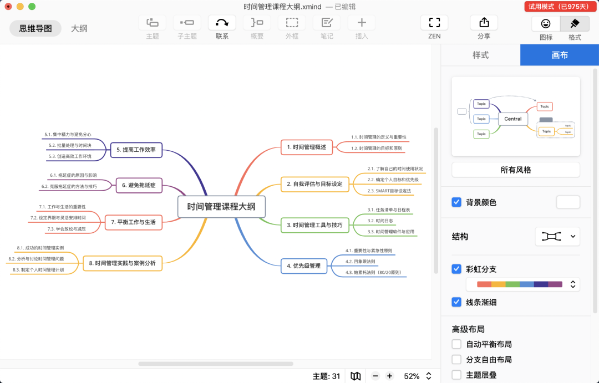The height and width of the screenshot is (383, 599).
Task: Select topic 7. 平衡工作与生活
Action: [133, 222]
